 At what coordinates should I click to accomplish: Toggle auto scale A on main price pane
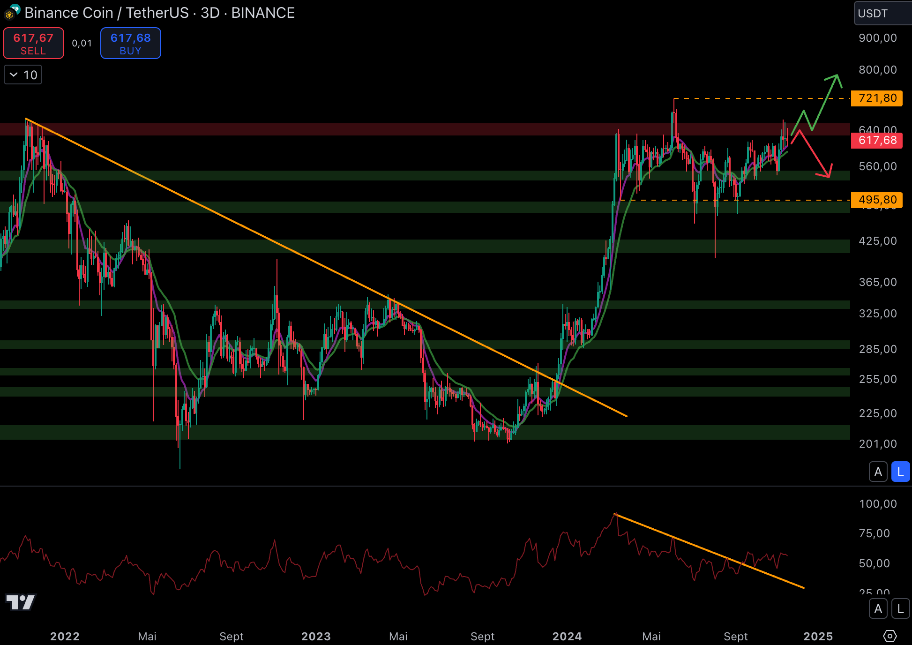878,472
